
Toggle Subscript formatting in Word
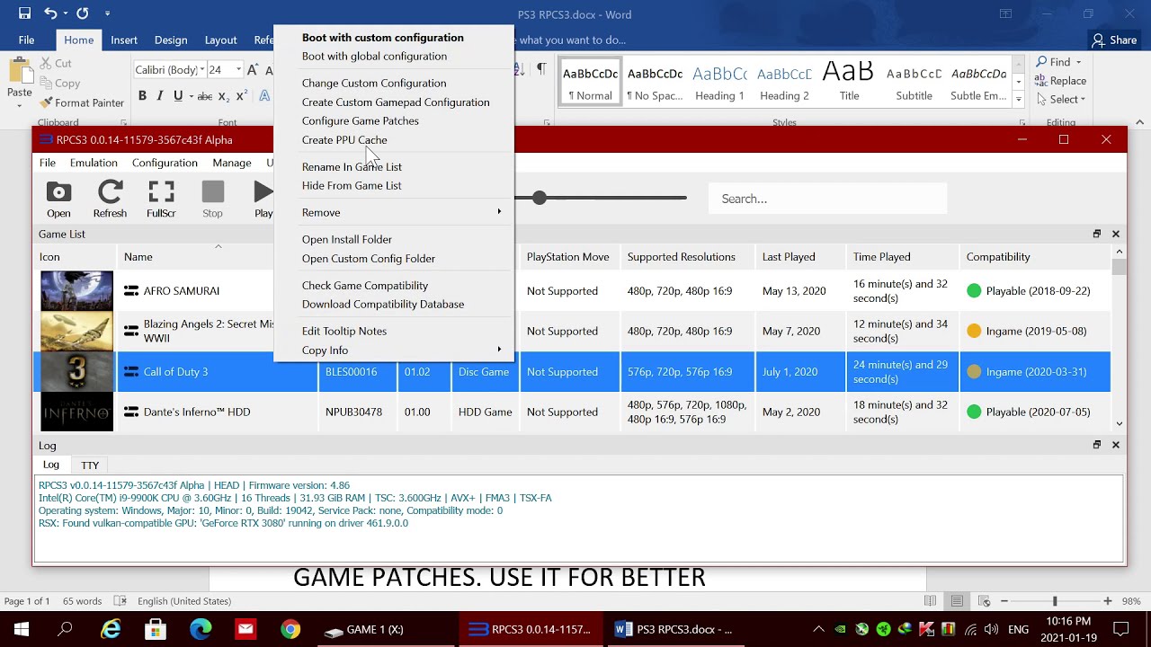224,96
